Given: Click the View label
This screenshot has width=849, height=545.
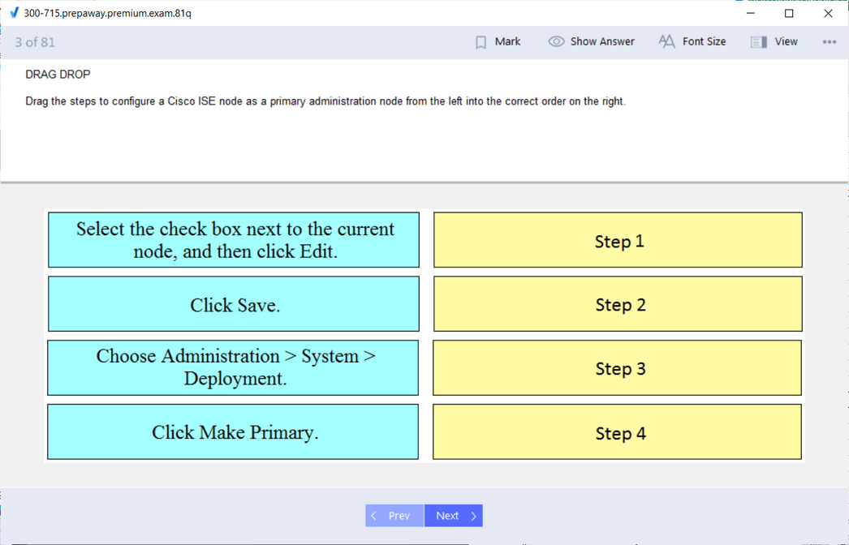Looking at the screenshot, I should (786, 41).
